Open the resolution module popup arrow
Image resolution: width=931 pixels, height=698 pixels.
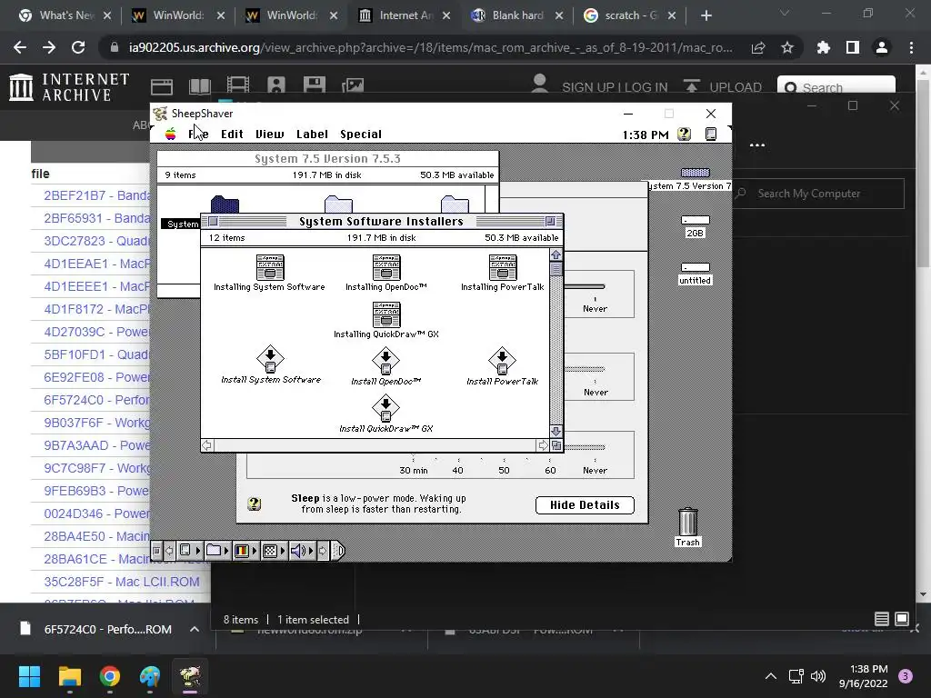[283, 551]
